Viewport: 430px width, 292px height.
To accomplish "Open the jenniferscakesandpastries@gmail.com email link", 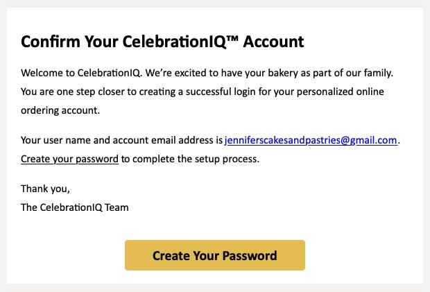I will 311,140.
